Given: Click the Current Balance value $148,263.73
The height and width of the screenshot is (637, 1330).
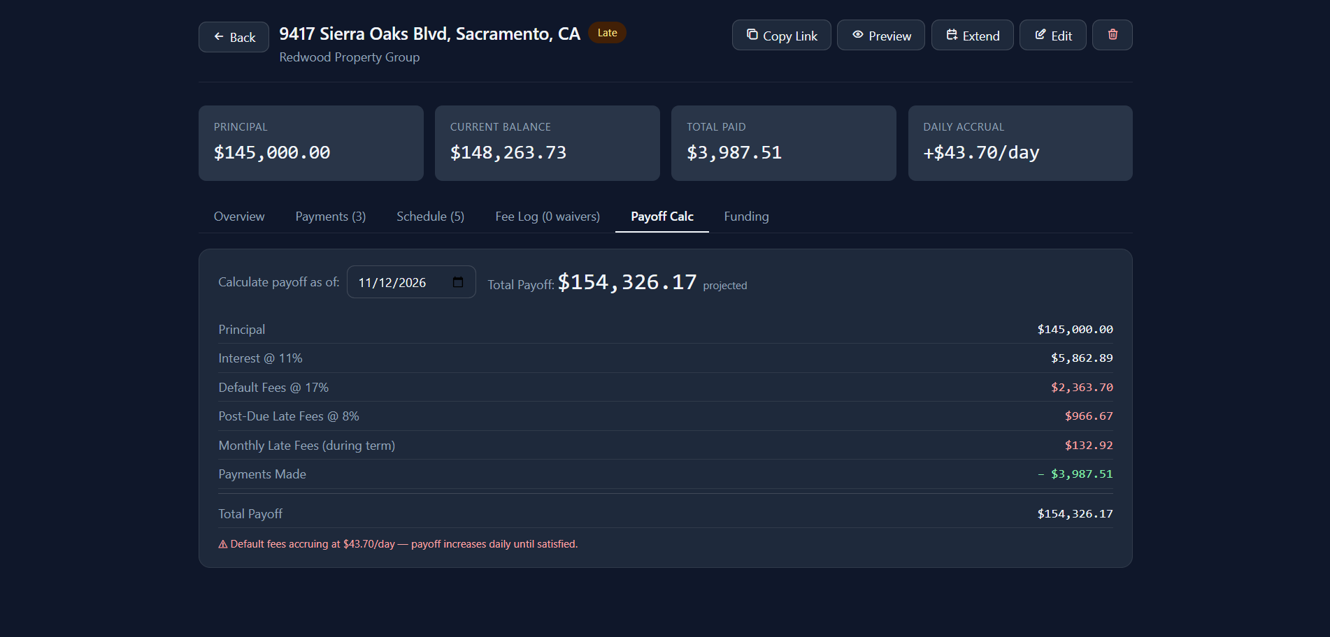Looking at the screenshot, I should (x=508, y=152).
